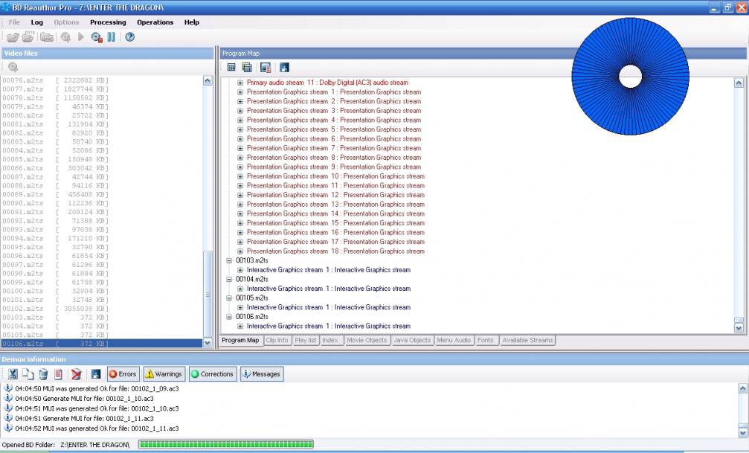Open the Help menu

[x=192, y=22]
